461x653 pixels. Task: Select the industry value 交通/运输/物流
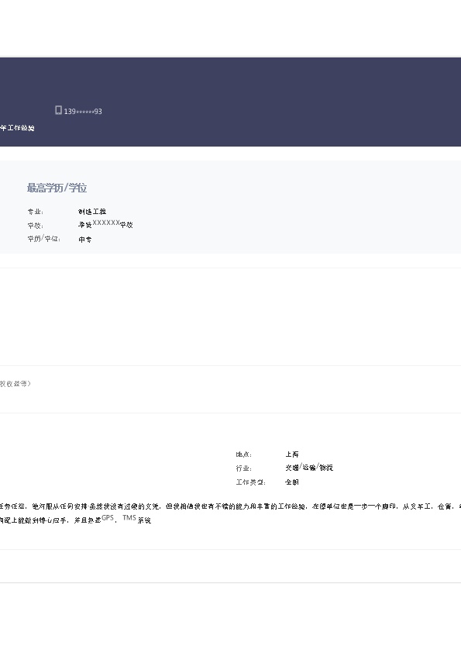click(x=309, y=468)
